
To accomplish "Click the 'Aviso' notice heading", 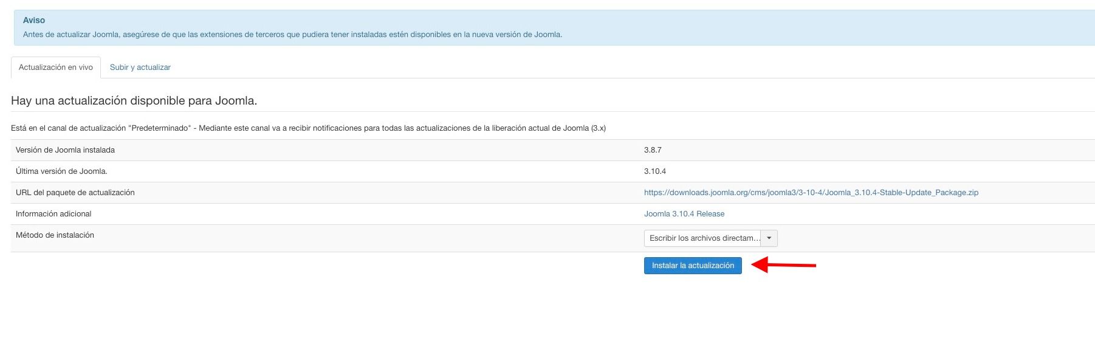I will (x=34, y=20).
